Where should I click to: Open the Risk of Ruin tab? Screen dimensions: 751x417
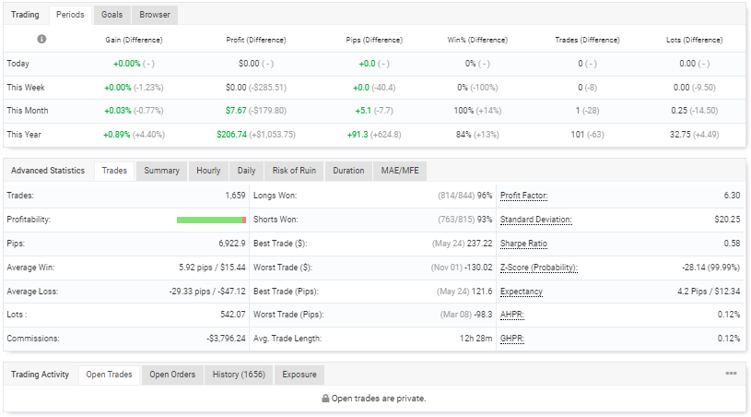(x=294, y=171)
